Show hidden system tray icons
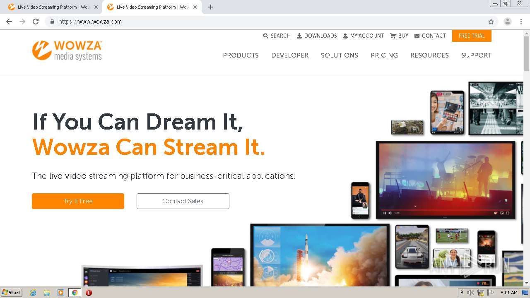 click(x=462, y=293)
